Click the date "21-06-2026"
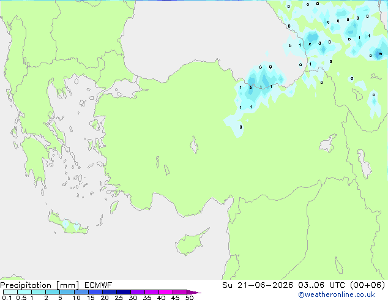Image resolution: width=388 pixels, height=300 pixels. coord(265,285)
